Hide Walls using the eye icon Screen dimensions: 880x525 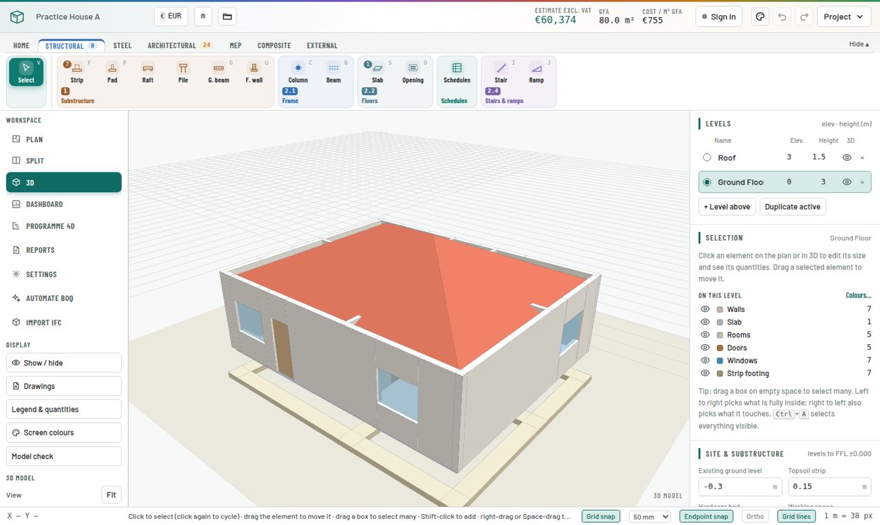tap(705, 309)
